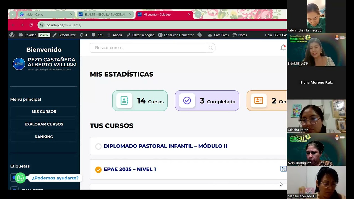Screen dimensions: 354x199
Task: Click the orange certificate card showing 2
Action: tap(267, 101)
